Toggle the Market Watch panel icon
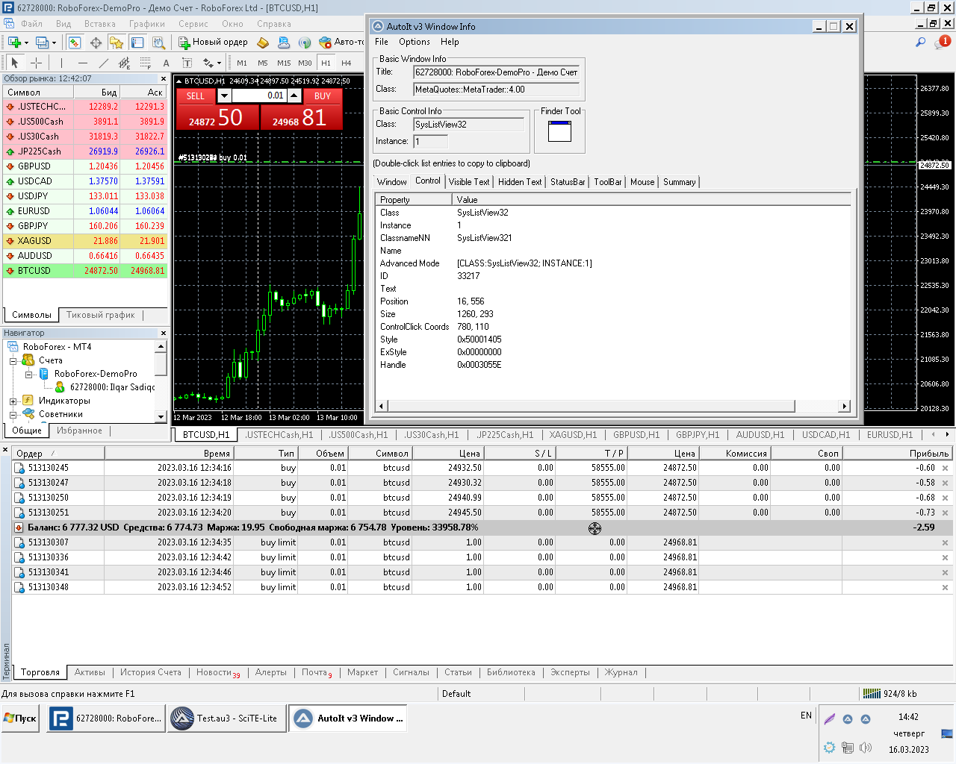This screenshot has height=764, width=956. pos(75,43)
